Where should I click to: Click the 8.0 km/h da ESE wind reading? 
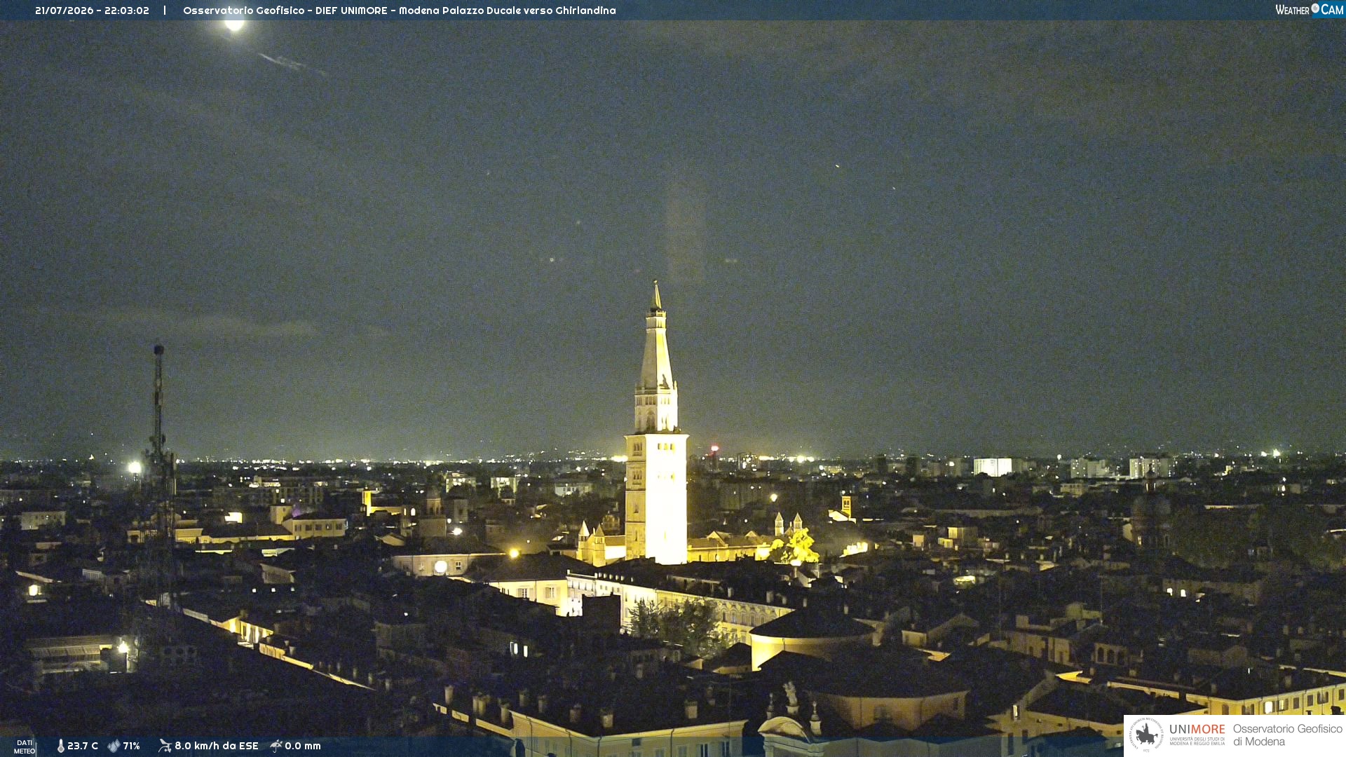click(217, 746)
